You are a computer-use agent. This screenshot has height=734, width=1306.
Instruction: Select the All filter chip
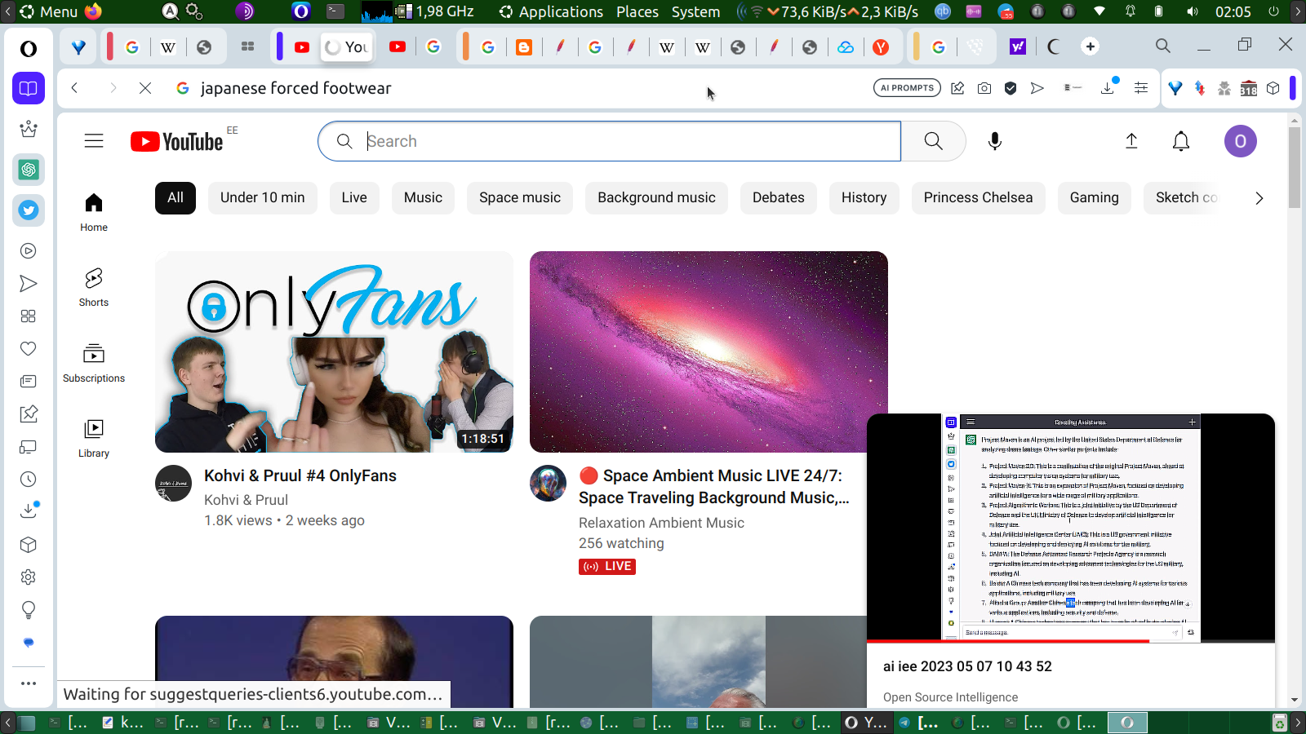coord(175,198)
